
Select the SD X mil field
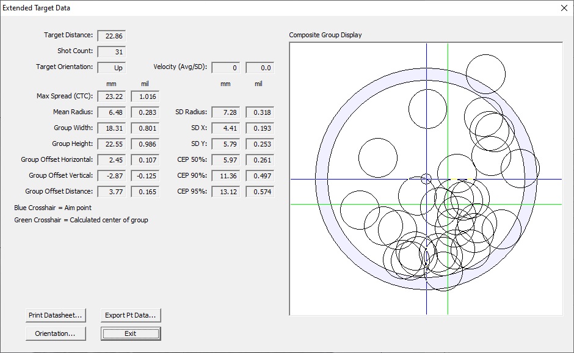260,128
